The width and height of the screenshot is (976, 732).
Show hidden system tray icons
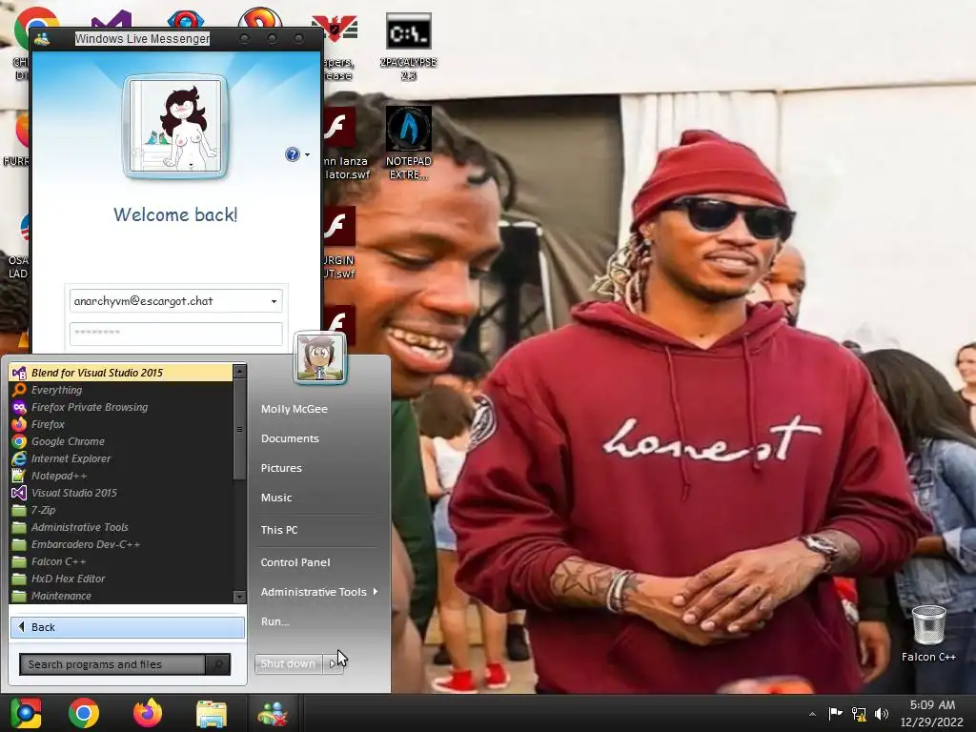click(x=812, y=714)
